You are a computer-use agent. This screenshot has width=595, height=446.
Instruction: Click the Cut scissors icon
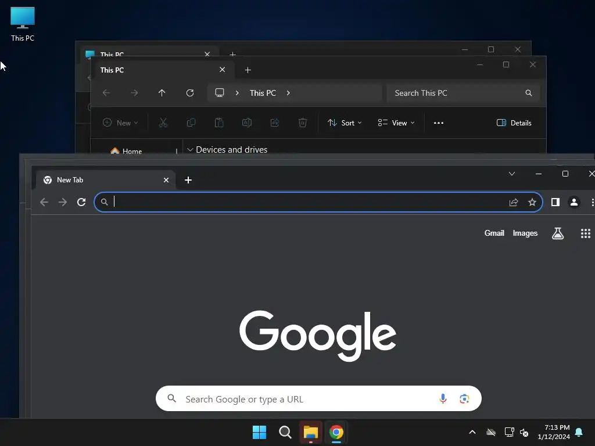coord(163,123)
